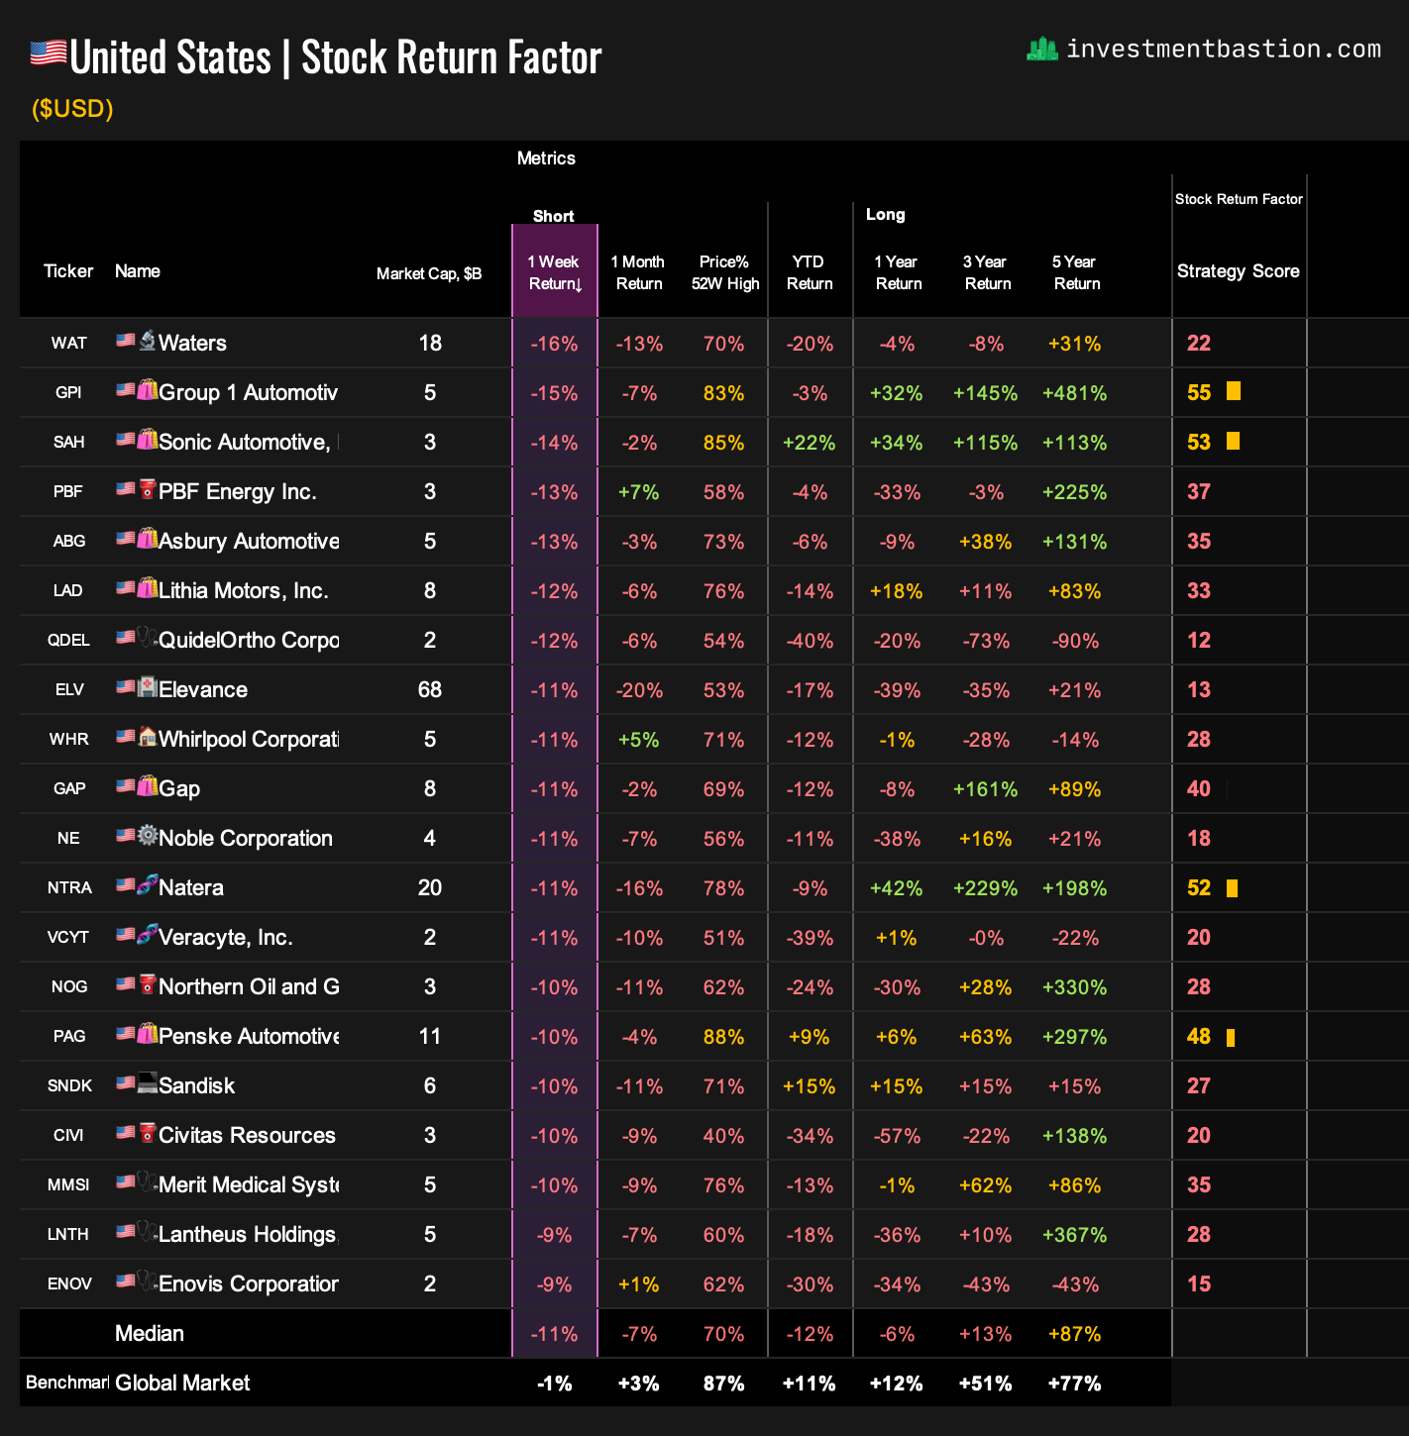Click the score bar for PAG score 48
Image resolution: width=1409 pixels, height=1436 pixels.
tap(1231, 1038)
